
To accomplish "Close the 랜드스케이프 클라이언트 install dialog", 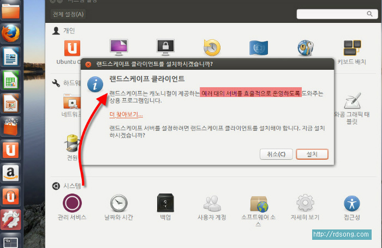I will (x=88, y=64).
